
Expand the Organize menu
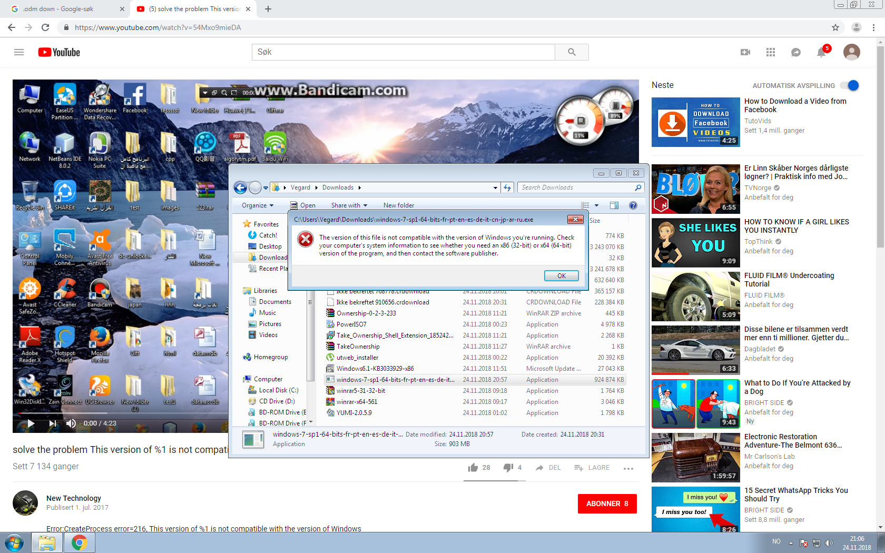click(x=258, y=205)
